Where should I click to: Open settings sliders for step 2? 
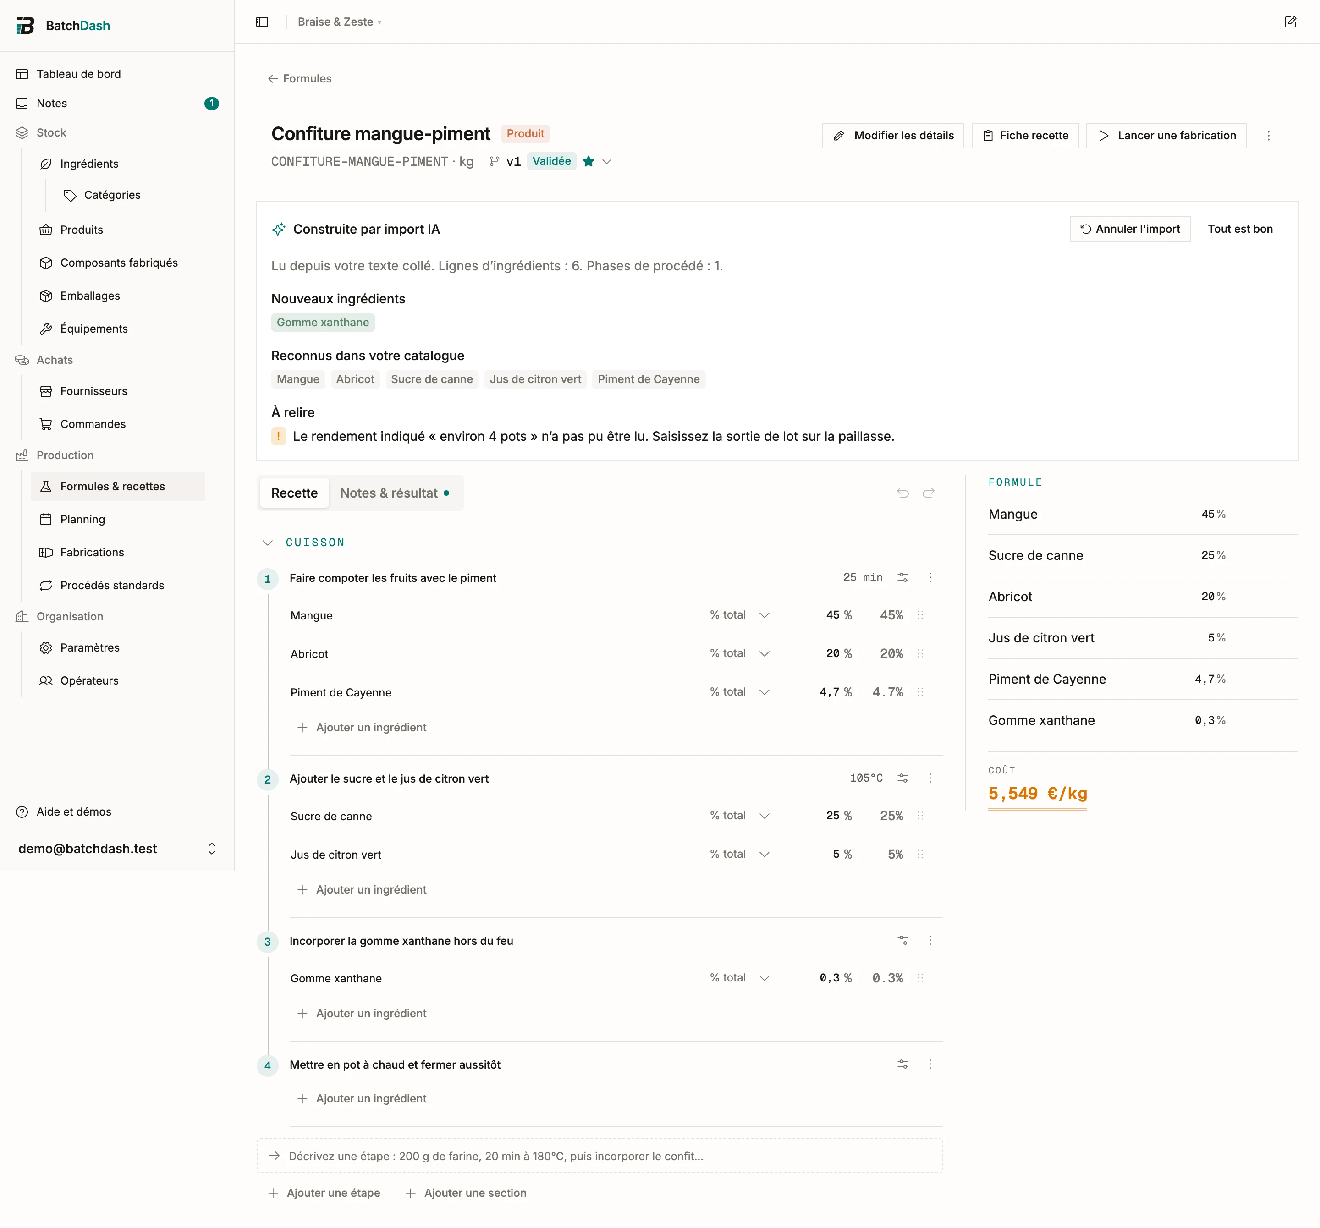pos(902,778)
